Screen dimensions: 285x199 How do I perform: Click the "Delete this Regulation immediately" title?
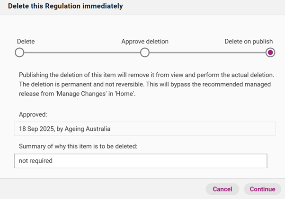pyautogui.click(x=65, y=6)
